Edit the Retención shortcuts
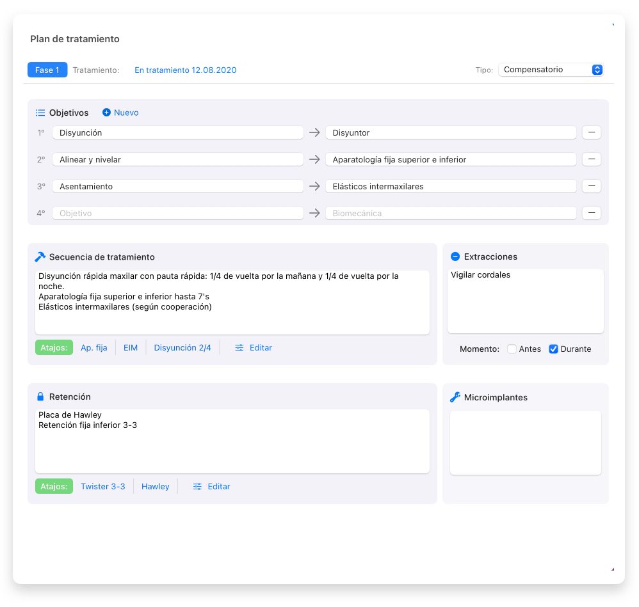 coord(211,487)
